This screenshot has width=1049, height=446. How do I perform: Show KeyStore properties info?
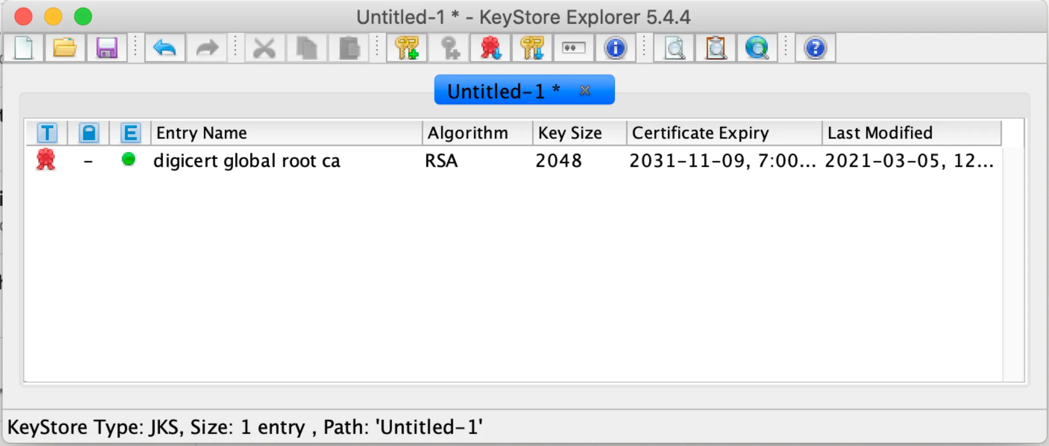click(x=615, y=48)
